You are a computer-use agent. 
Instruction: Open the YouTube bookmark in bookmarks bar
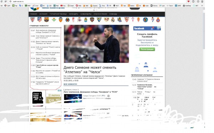(63, 6)
